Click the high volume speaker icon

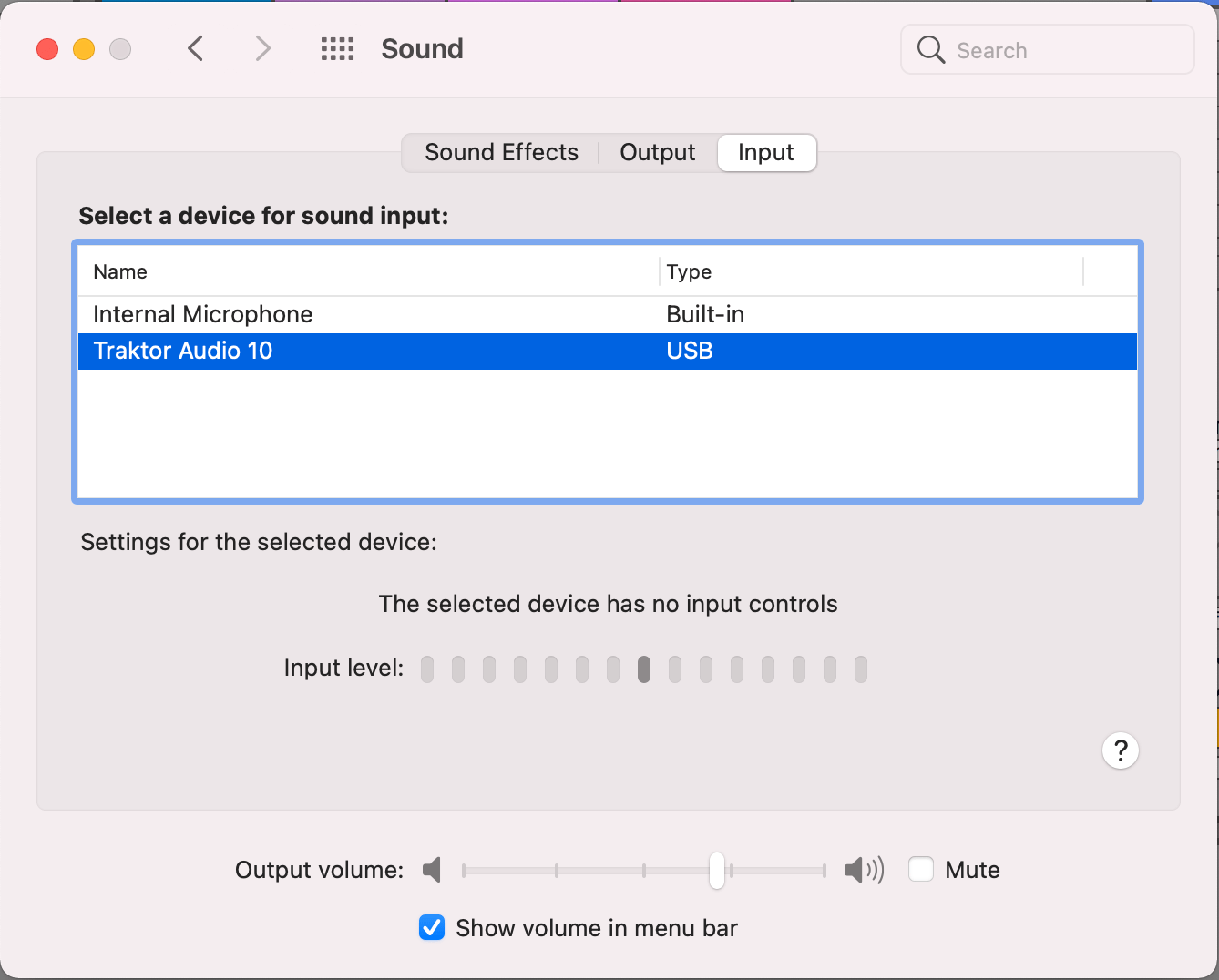[x=863, y=870]
